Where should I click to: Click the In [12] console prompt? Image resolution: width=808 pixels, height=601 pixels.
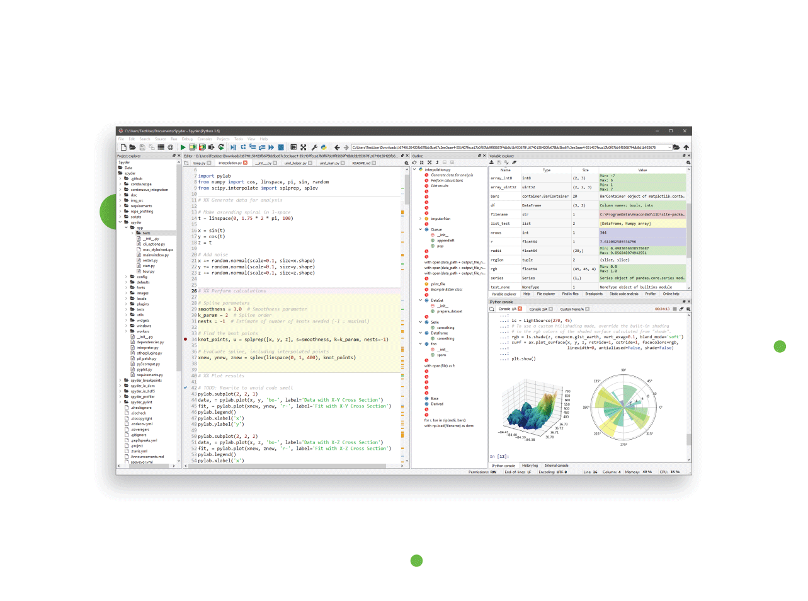coord(499,456)
